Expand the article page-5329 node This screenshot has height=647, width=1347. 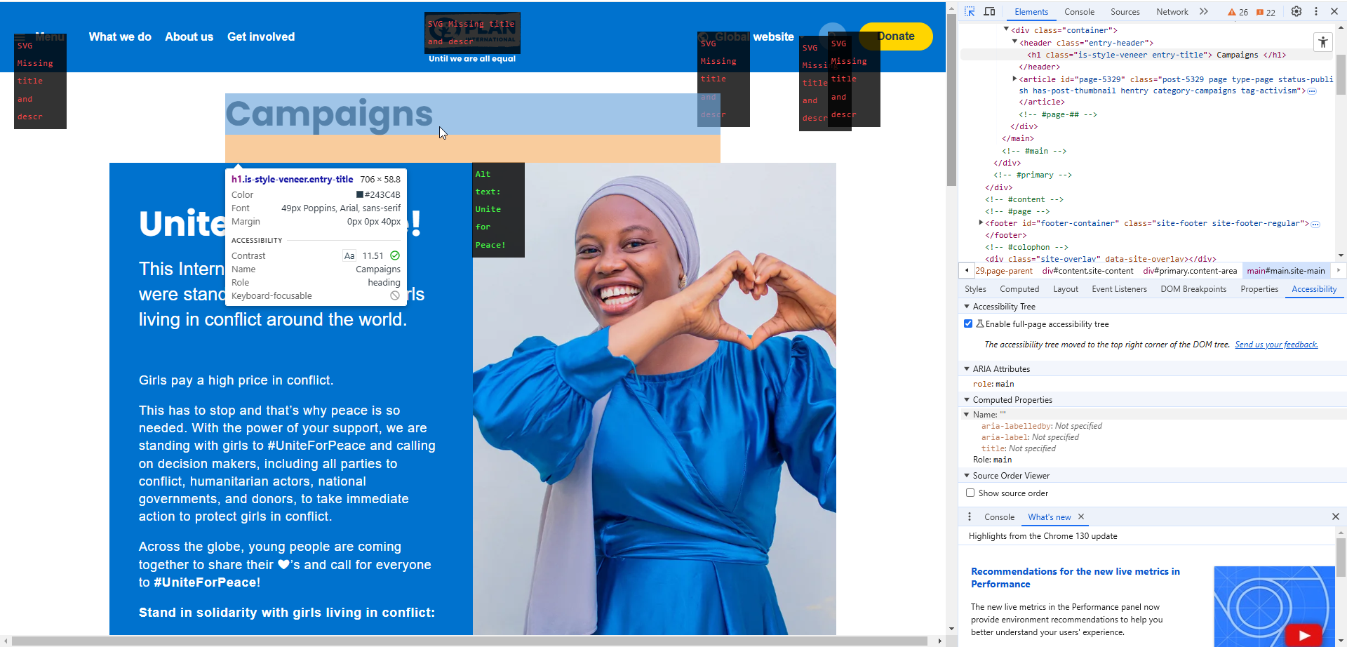(1014, 79)
